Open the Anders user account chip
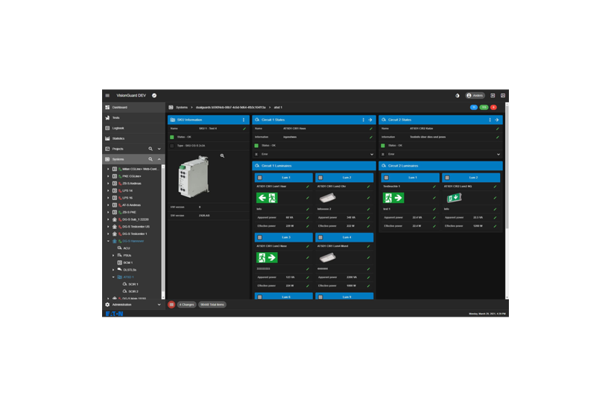The image size is (611, 406). tap(475, 95)
